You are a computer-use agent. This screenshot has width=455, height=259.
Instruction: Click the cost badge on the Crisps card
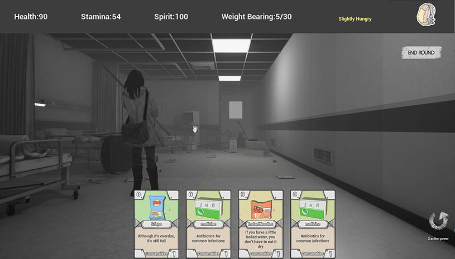(x=138, y=194)
